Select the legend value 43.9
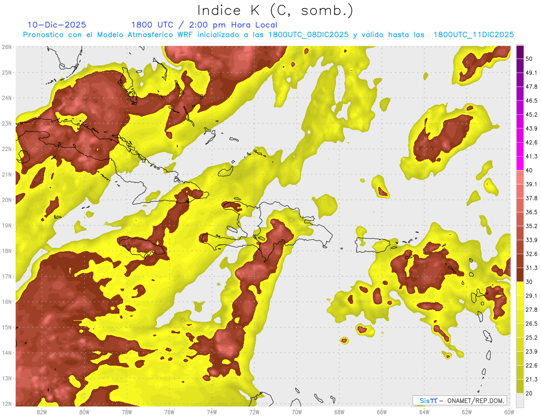Viewport: 541px width, 418px height. 531,129
